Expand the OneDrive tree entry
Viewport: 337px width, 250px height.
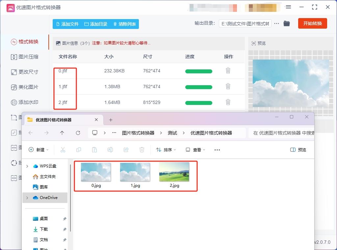pos(28,198)
